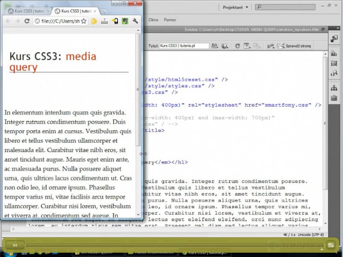Open the Pomoc menu

click(x=170, y=20)
